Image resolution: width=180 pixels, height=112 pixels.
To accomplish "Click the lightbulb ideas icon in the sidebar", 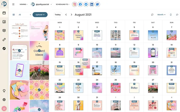I will pyautogui.click(x=4, y=91).
